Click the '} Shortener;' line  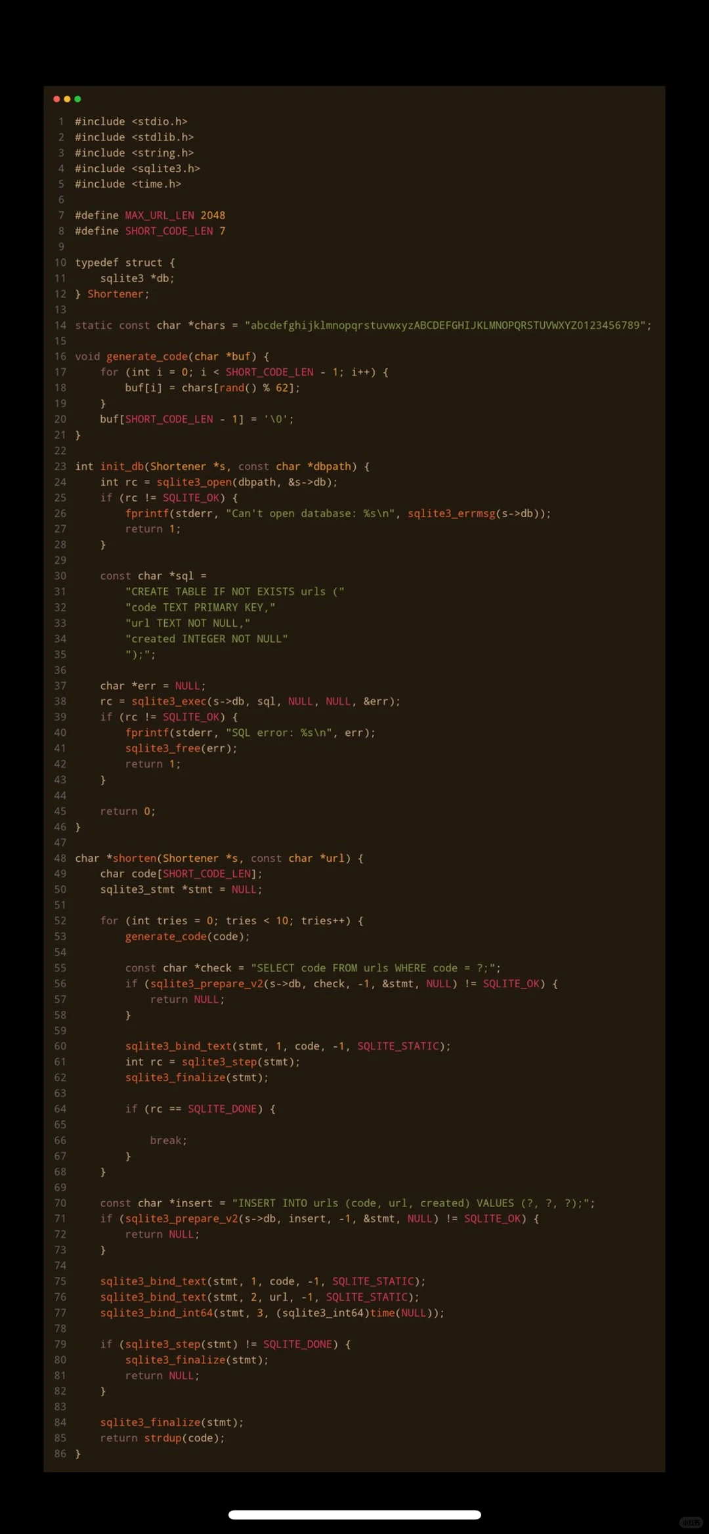coord(112,294)
